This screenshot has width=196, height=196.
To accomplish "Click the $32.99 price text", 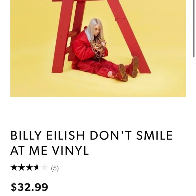I will click(x=29, y=187).
